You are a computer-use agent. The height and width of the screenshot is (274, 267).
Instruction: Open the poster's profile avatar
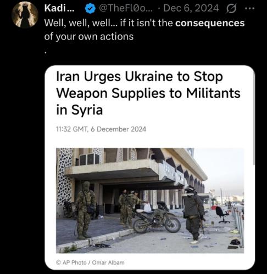tap(25, 15)
